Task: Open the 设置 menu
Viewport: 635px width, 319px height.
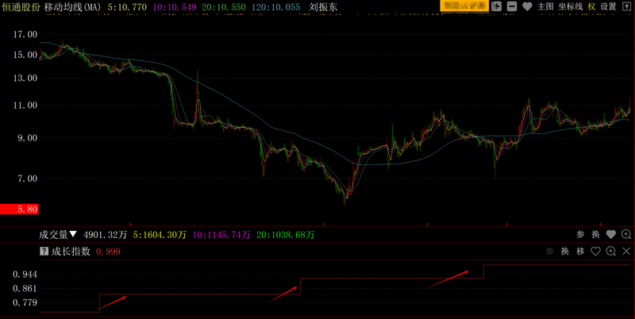Action: (x=608, y=6)
